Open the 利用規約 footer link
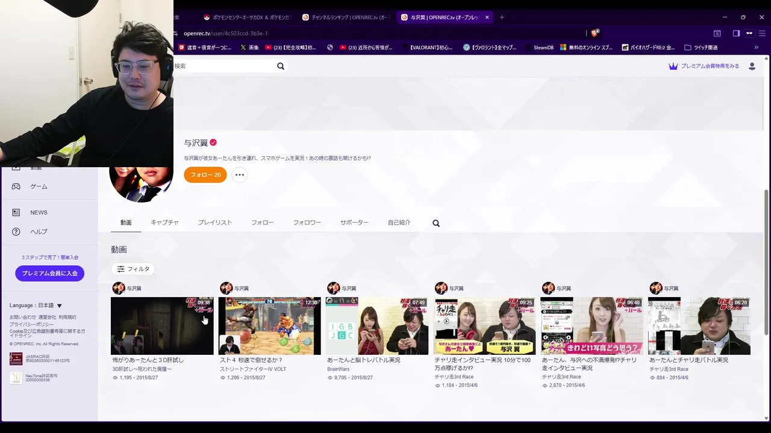771x433 pixels. point(67,317)
